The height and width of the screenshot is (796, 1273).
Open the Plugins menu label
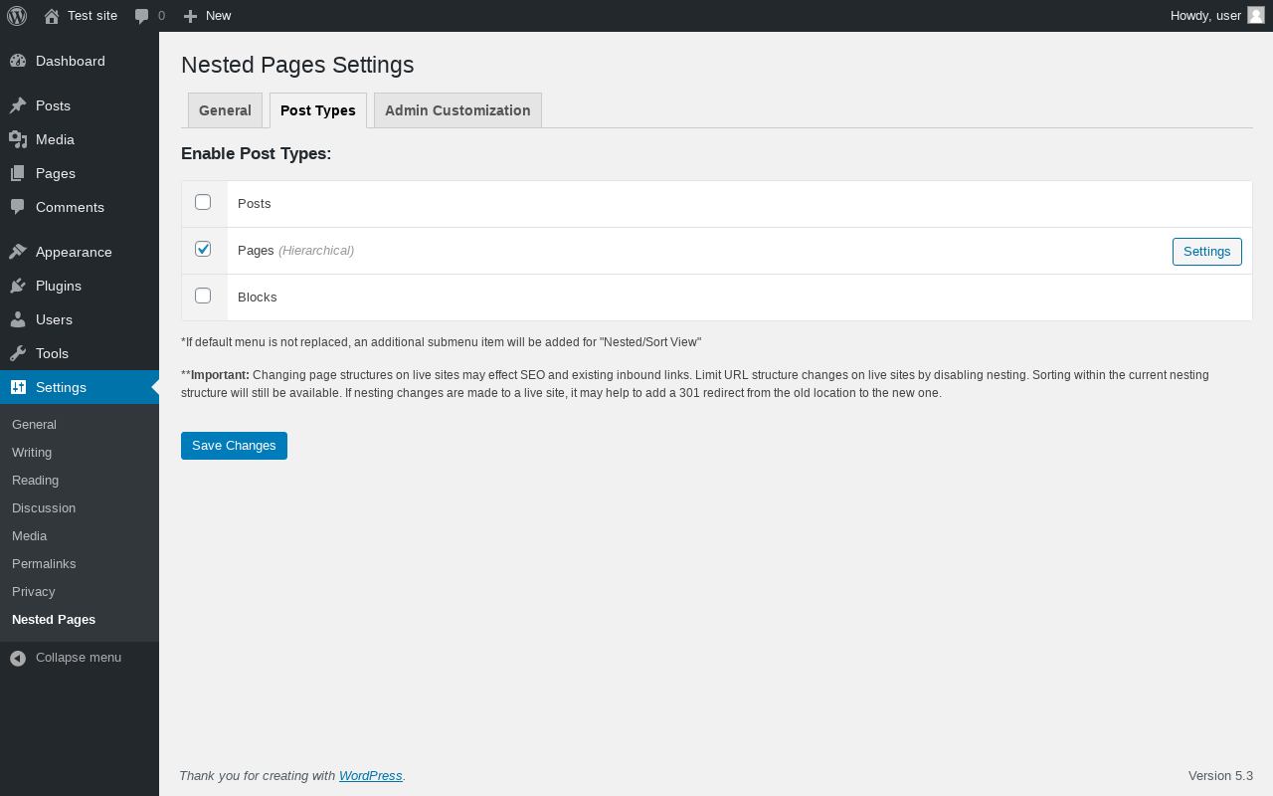tap(59, 286)
